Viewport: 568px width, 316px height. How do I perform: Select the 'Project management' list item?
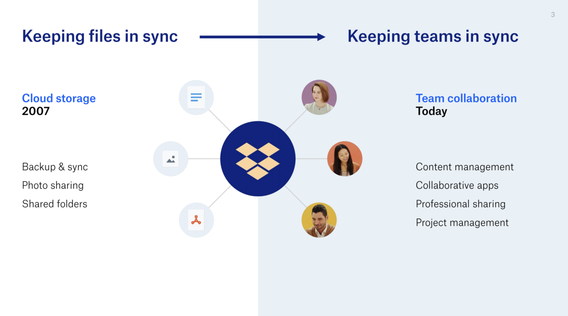coord(462,223)
